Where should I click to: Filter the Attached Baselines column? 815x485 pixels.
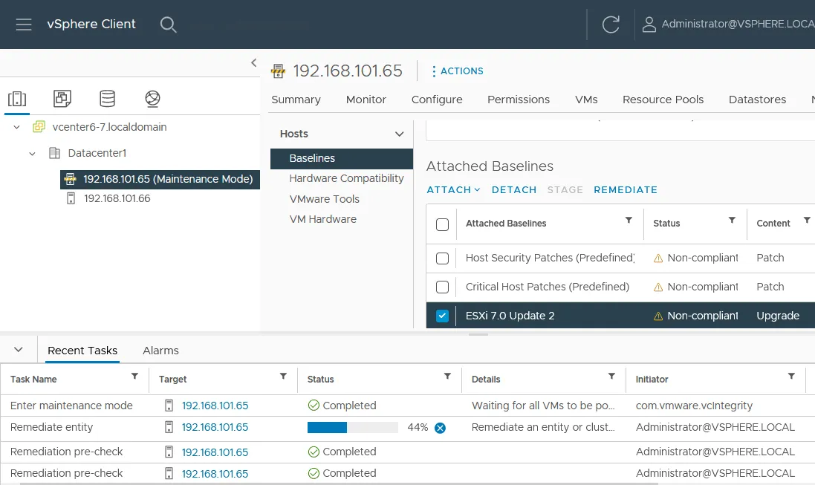tap(629, 221)
